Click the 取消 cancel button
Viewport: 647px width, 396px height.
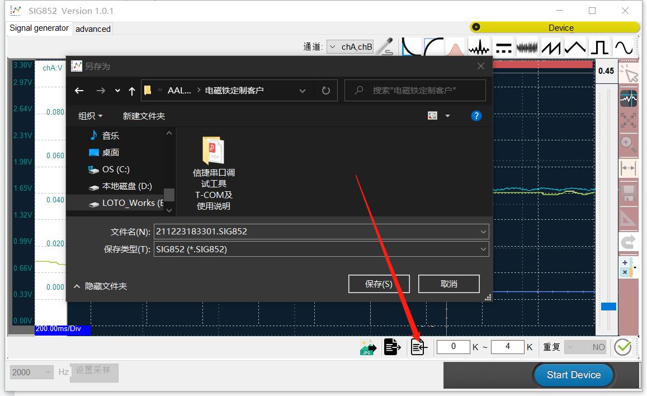[449, 284]
